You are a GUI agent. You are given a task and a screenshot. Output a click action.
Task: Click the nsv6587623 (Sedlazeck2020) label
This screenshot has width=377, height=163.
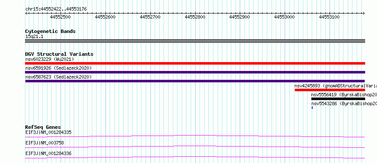click(58, 77)
